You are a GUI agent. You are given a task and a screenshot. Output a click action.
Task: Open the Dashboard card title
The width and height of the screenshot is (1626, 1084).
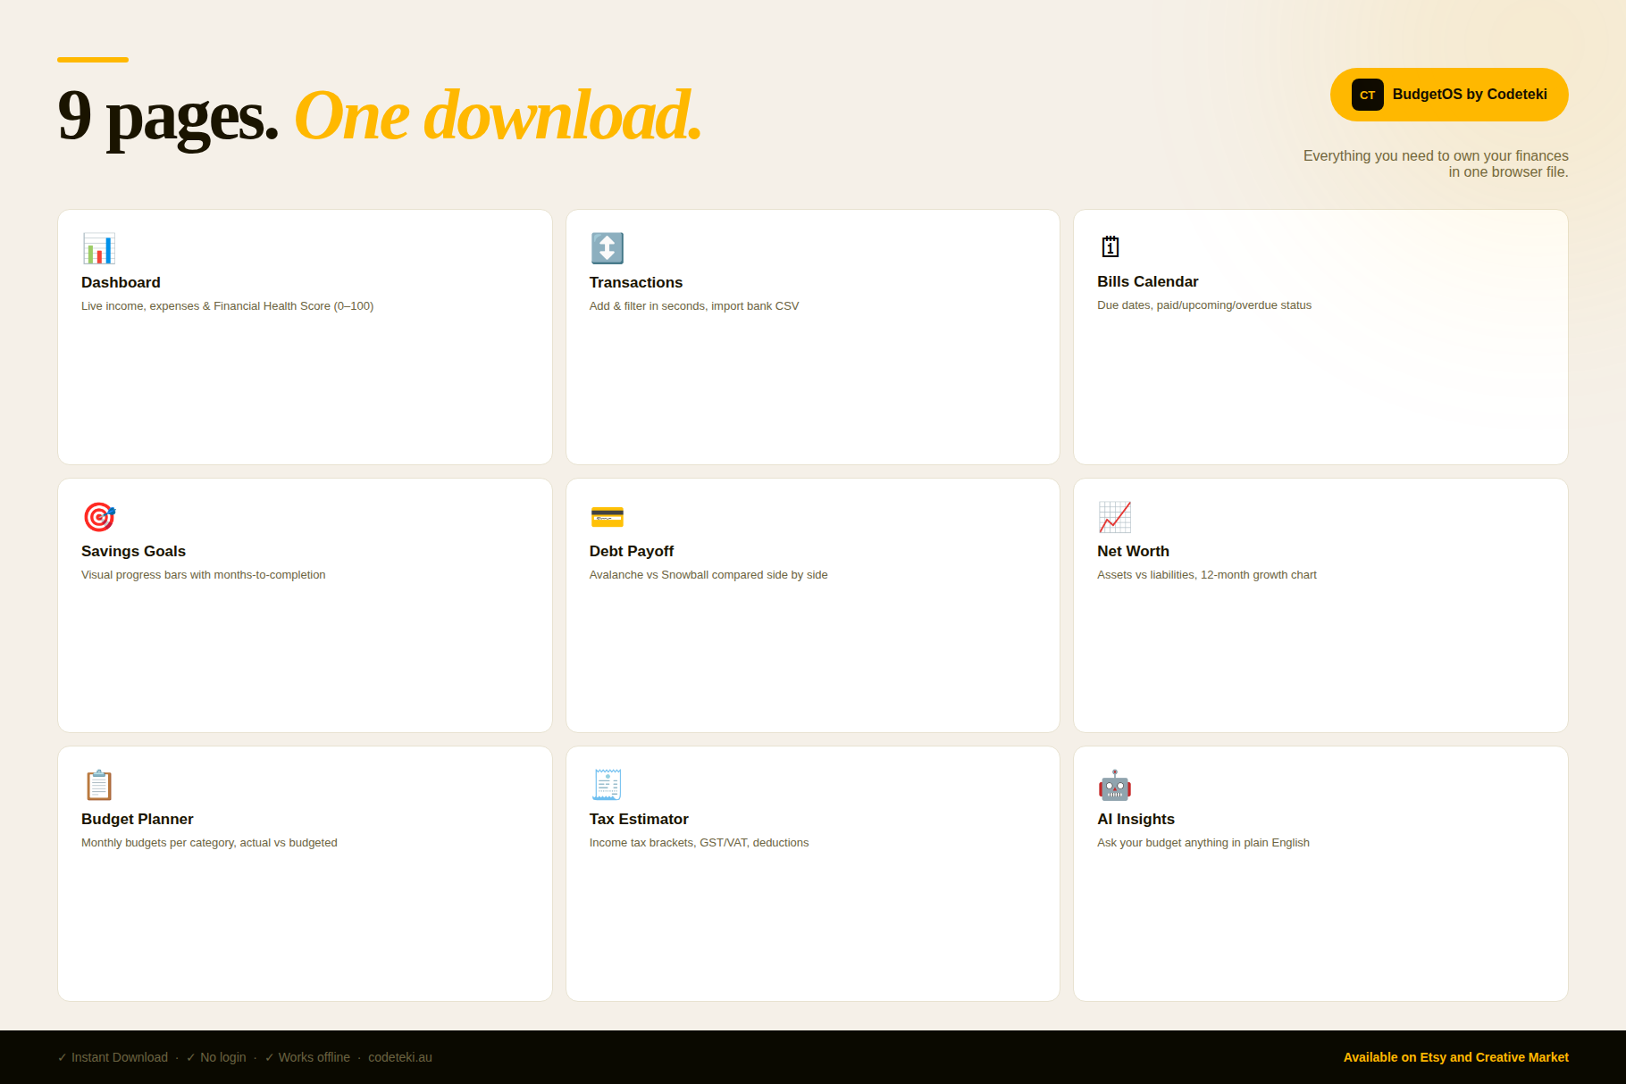(121, 282)
